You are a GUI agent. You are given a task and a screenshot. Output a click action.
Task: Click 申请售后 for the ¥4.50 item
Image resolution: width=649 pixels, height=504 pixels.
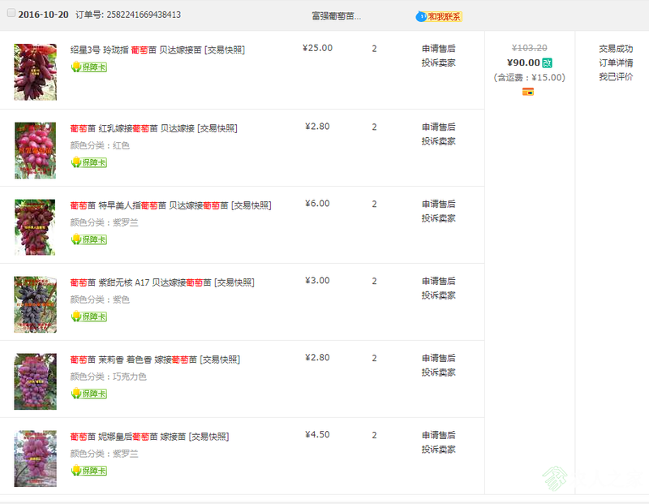coord(438,435)
